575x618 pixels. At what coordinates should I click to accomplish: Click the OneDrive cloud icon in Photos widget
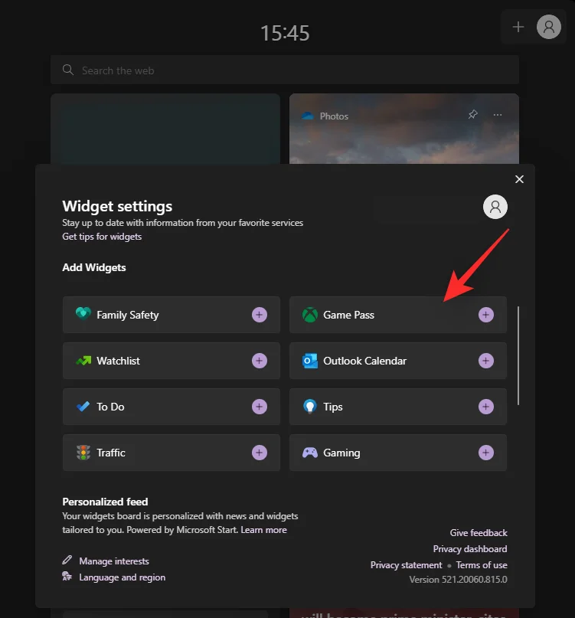(x=307, y=116)
